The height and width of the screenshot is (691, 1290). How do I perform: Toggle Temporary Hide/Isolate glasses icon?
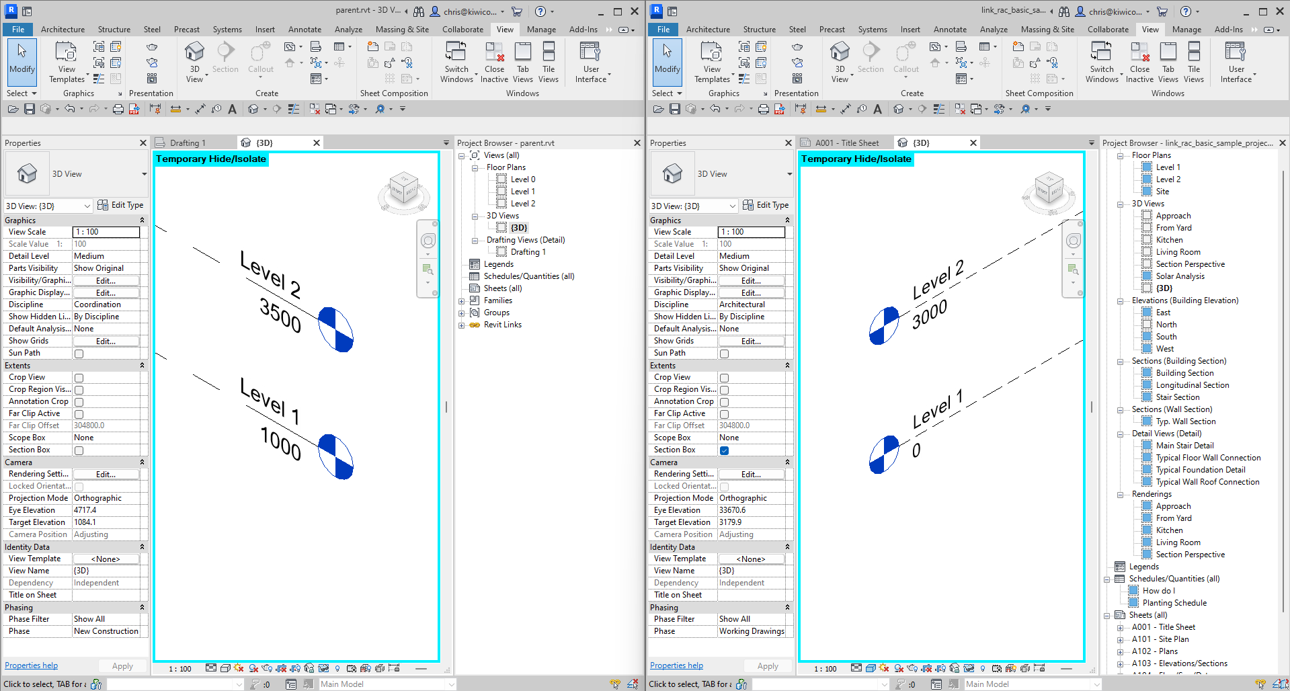tap(324, 668)
